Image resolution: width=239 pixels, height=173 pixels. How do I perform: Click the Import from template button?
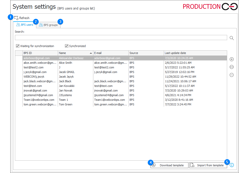(208, 165)
